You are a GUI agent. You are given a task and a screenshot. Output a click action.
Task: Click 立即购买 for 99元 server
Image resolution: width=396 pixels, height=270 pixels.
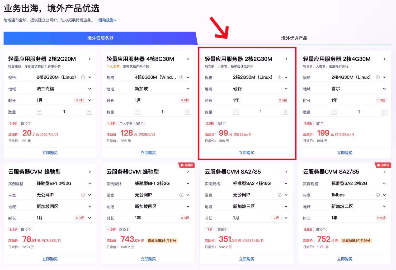246,153
